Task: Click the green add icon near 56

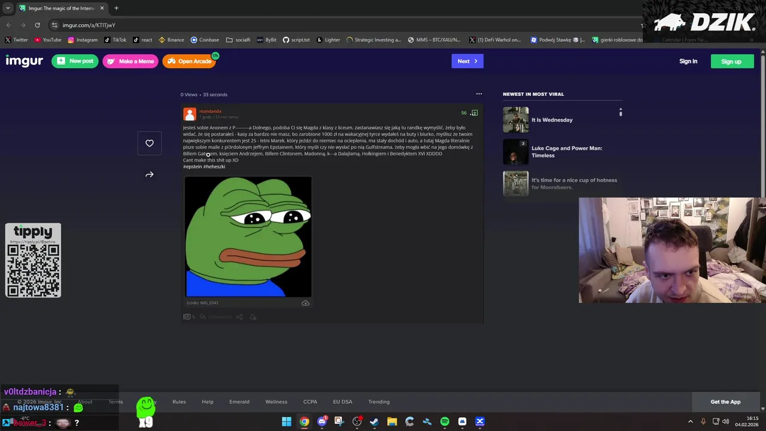Action: pyautogui.click(x=474, y=113)
